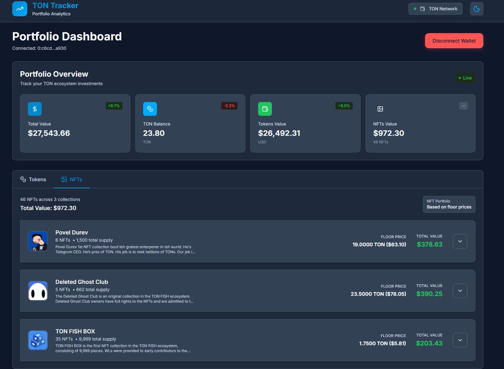Image resolution: width=504 pixels, height=369 pixels.
Task: Expand the TON FISH BOX collection row
Action: (460, 340)
